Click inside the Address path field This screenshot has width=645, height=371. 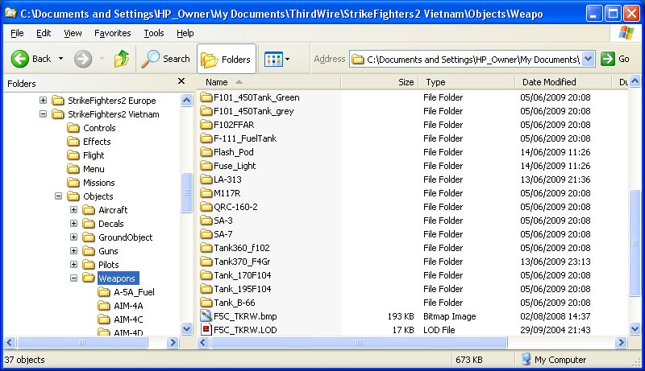point(467,60)
